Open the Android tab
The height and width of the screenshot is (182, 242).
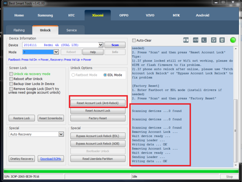203,15
